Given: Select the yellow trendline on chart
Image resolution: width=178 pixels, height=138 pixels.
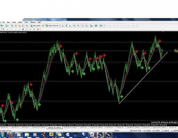Looking at the screenshot, I should [x=144, y=78].
